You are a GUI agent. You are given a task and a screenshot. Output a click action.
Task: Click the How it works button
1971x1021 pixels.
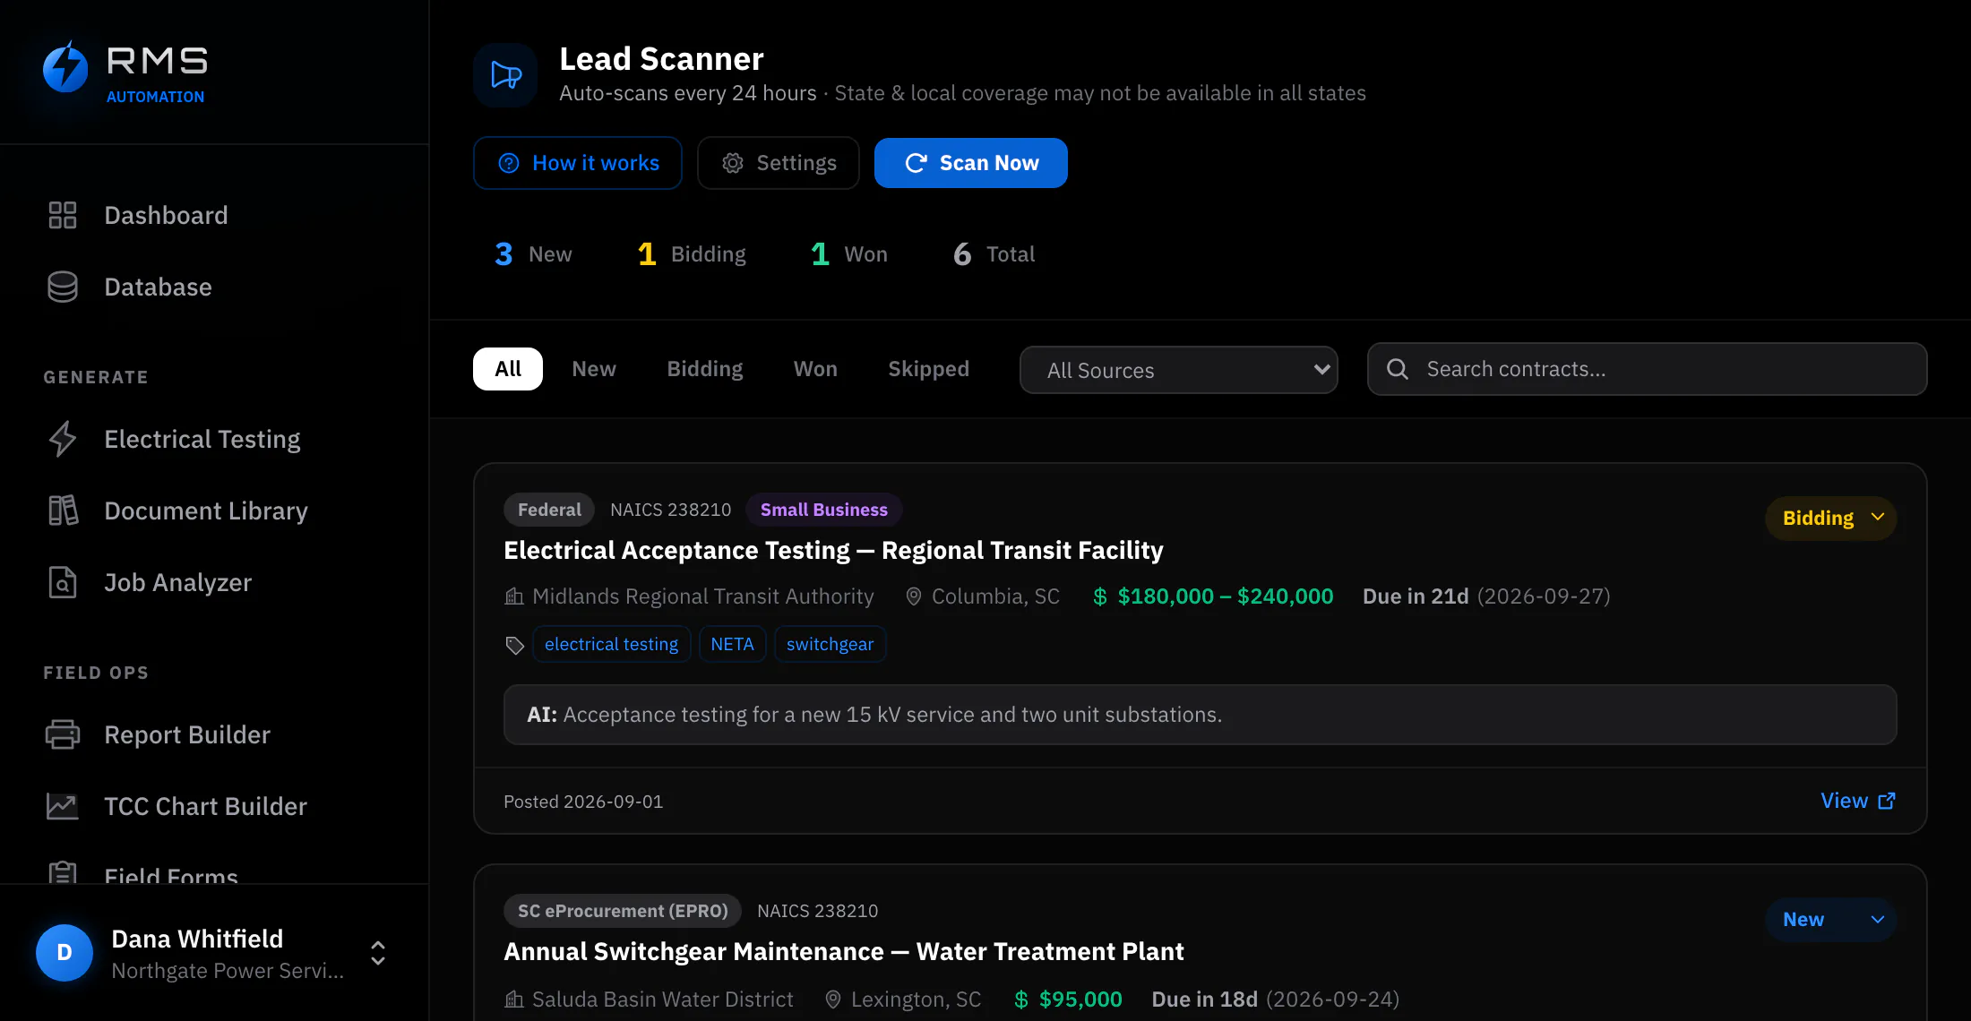[x=578, y=163]
